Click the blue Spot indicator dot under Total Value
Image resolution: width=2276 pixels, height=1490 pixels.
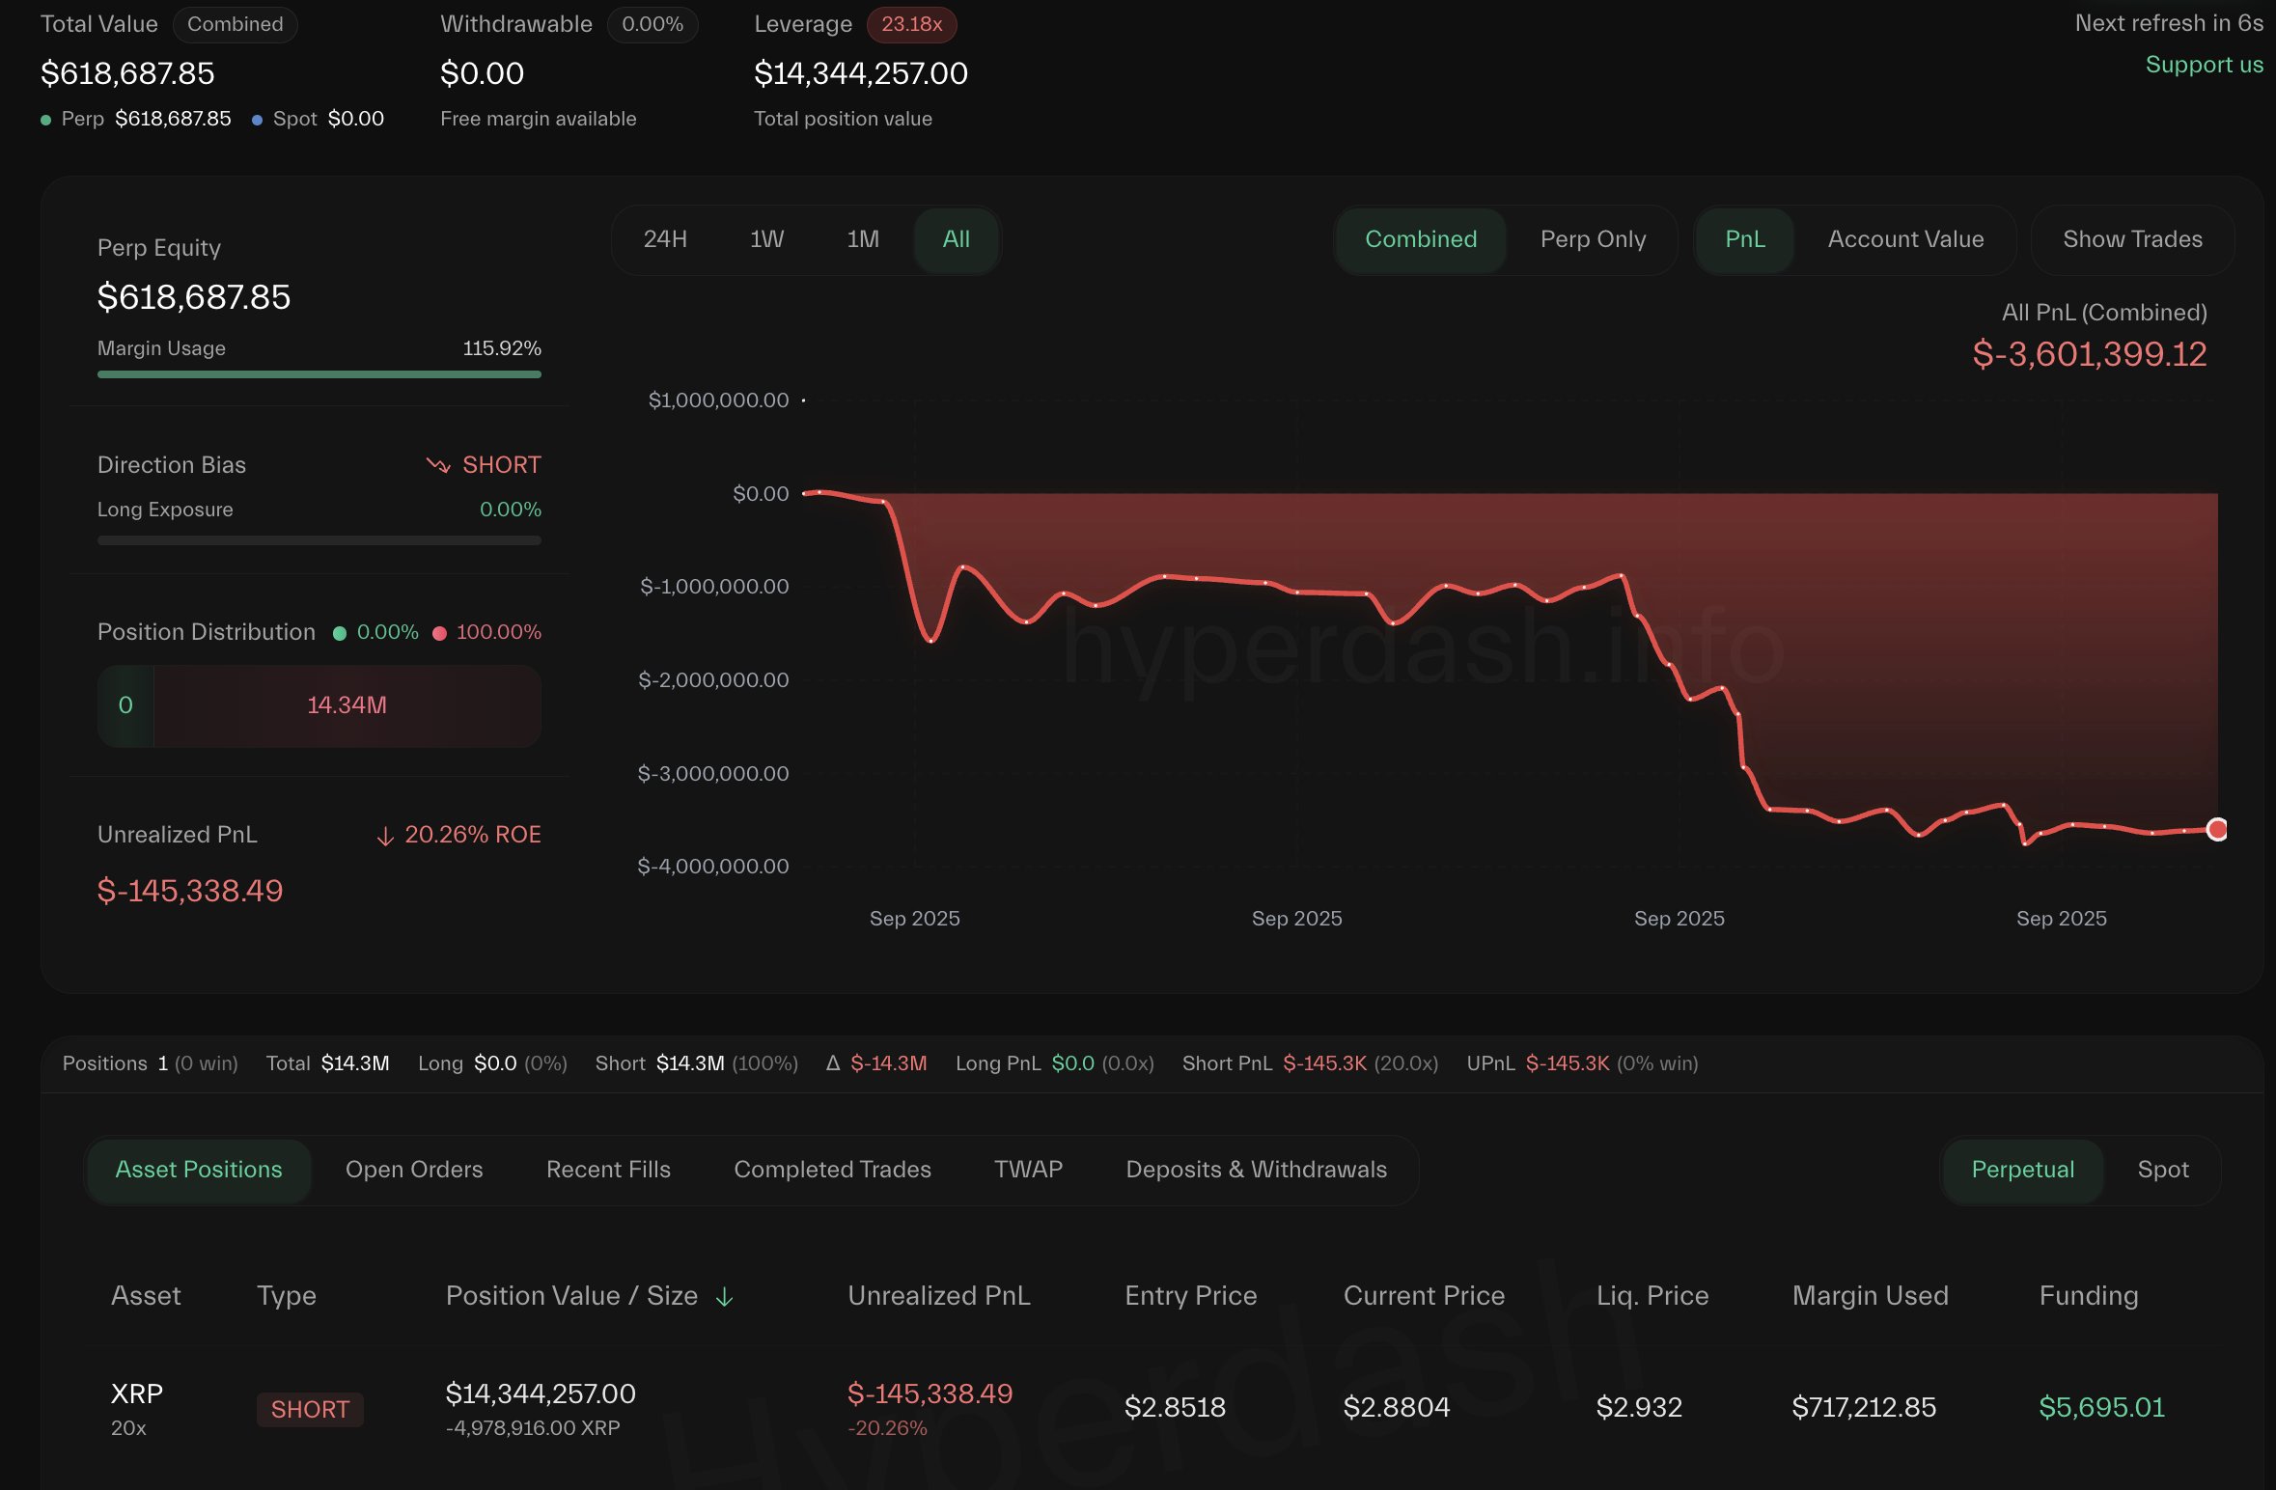(257, 121)
